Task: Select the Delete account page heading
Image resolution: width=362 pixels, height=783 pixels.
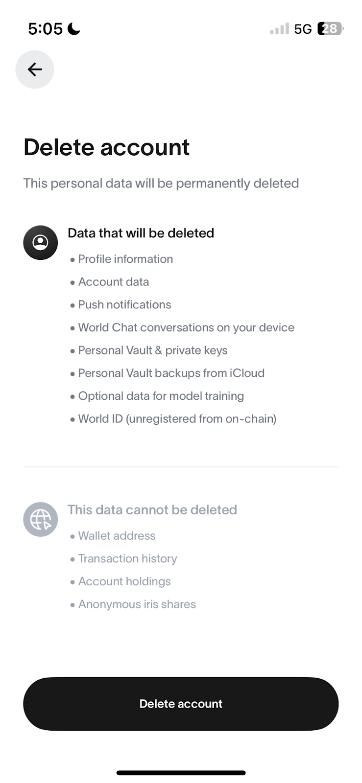Action: click(106, 147)
